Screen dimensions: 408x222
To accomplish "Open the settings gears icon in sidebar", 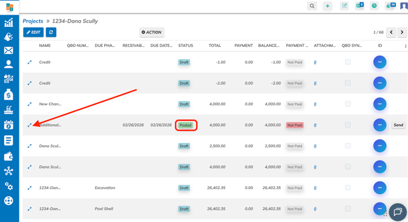I will point(9,186).
